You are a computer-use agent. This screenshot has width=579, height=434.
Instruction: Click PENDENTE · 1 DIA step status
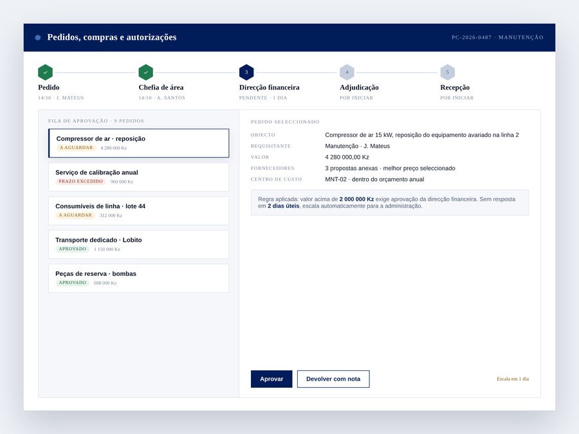tap(263, 98)
